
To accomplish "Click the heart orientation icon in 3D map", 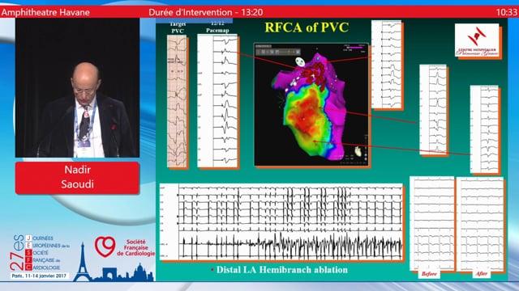I will (358, 152).
